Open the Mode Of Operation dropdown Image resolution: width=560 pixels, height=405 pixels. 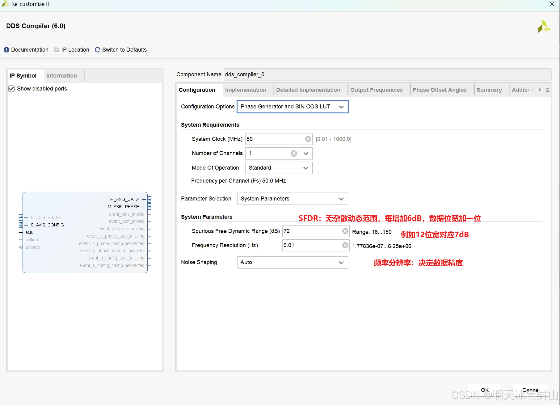tap(279, 168)
